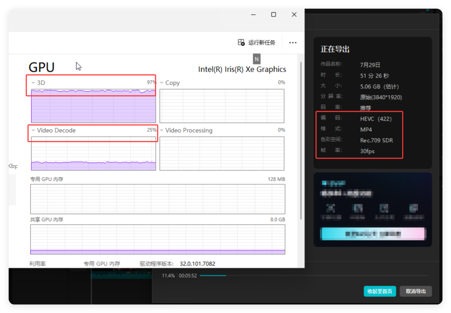This screenshot has height=313, width=451.
Task: Click the Rec.709 SDR color space value
Action: click(x=377, y=140)
